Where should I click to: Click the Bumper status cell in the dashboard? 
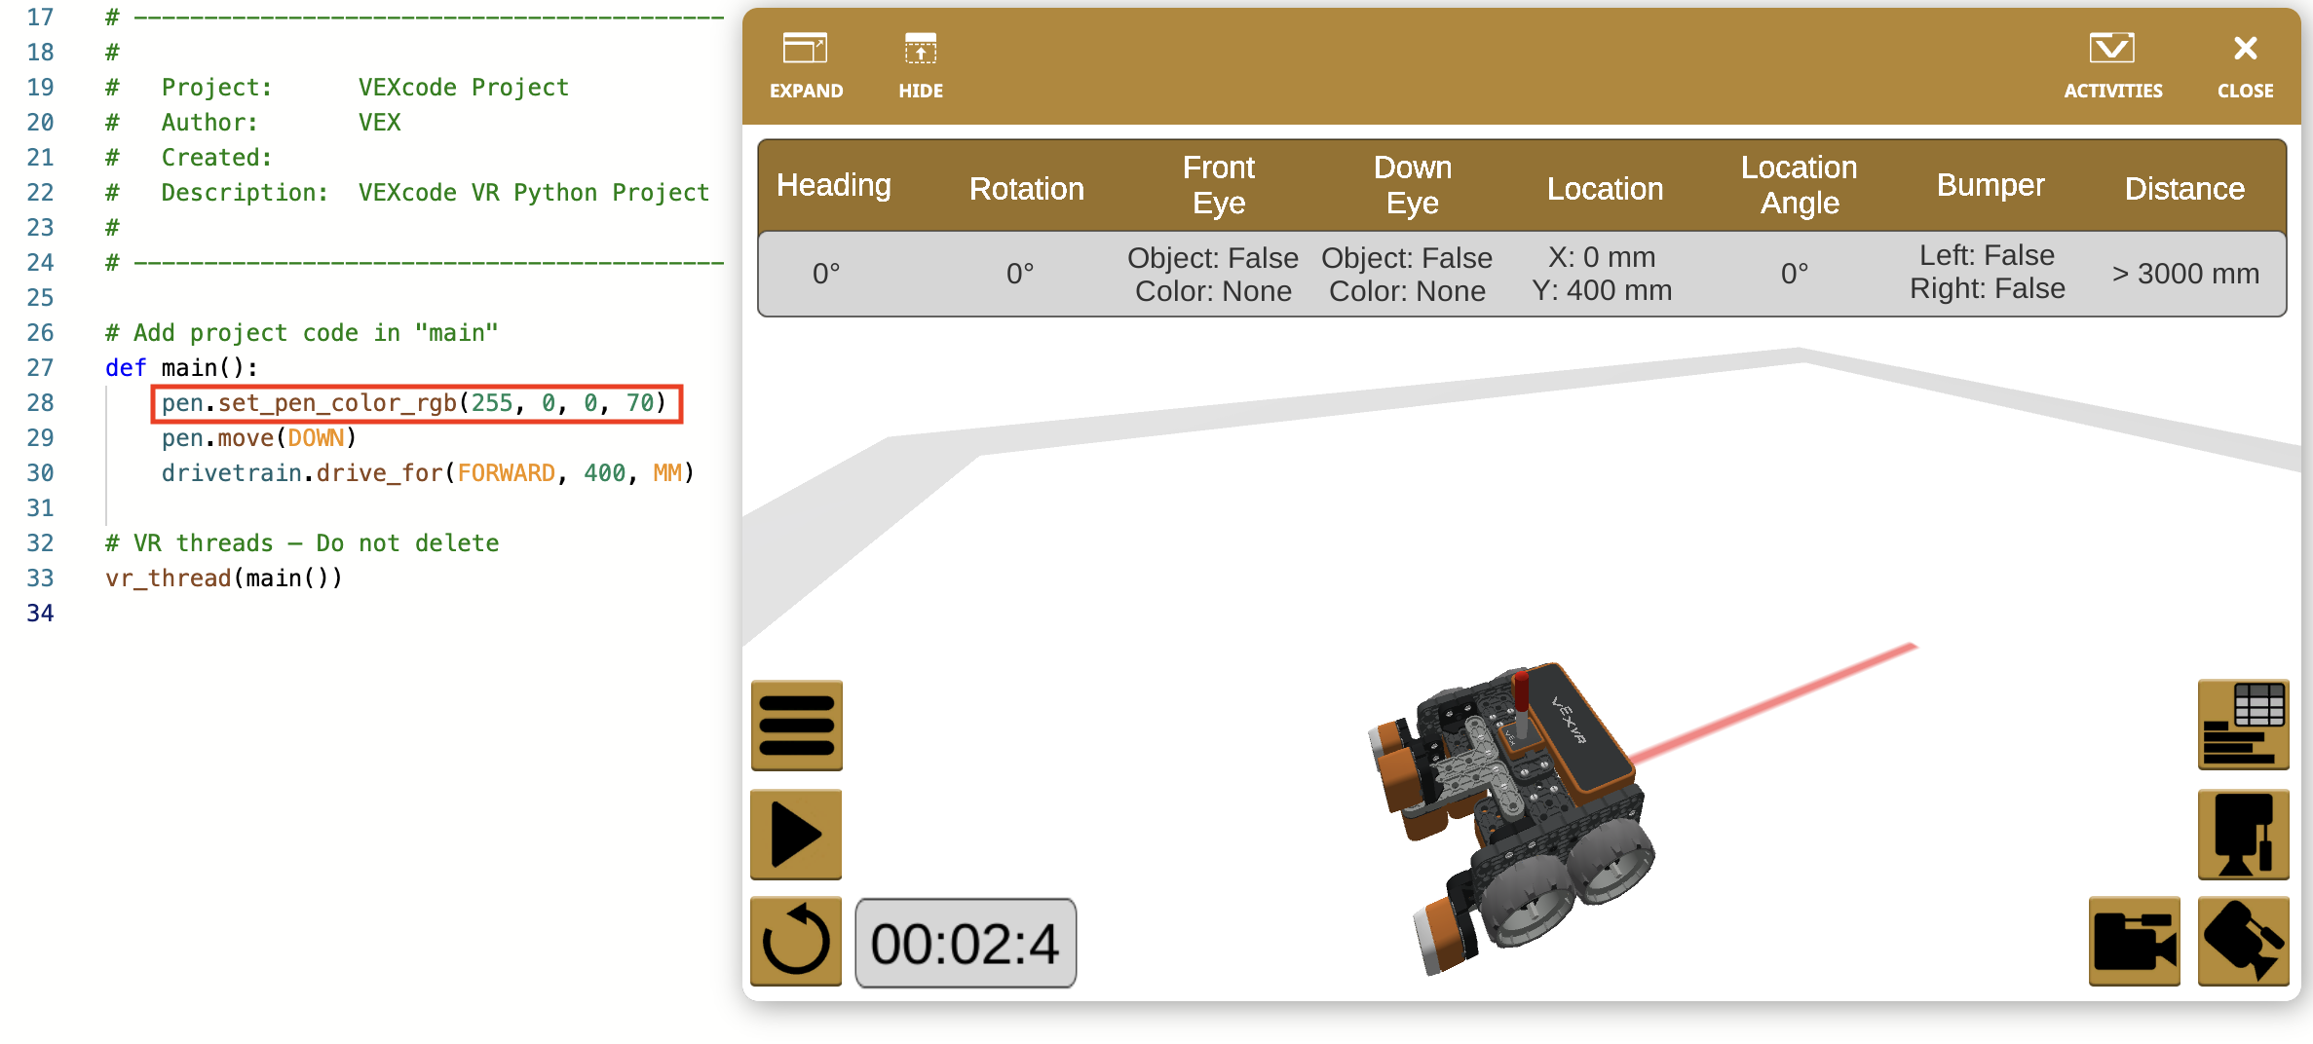point(1988,274)
